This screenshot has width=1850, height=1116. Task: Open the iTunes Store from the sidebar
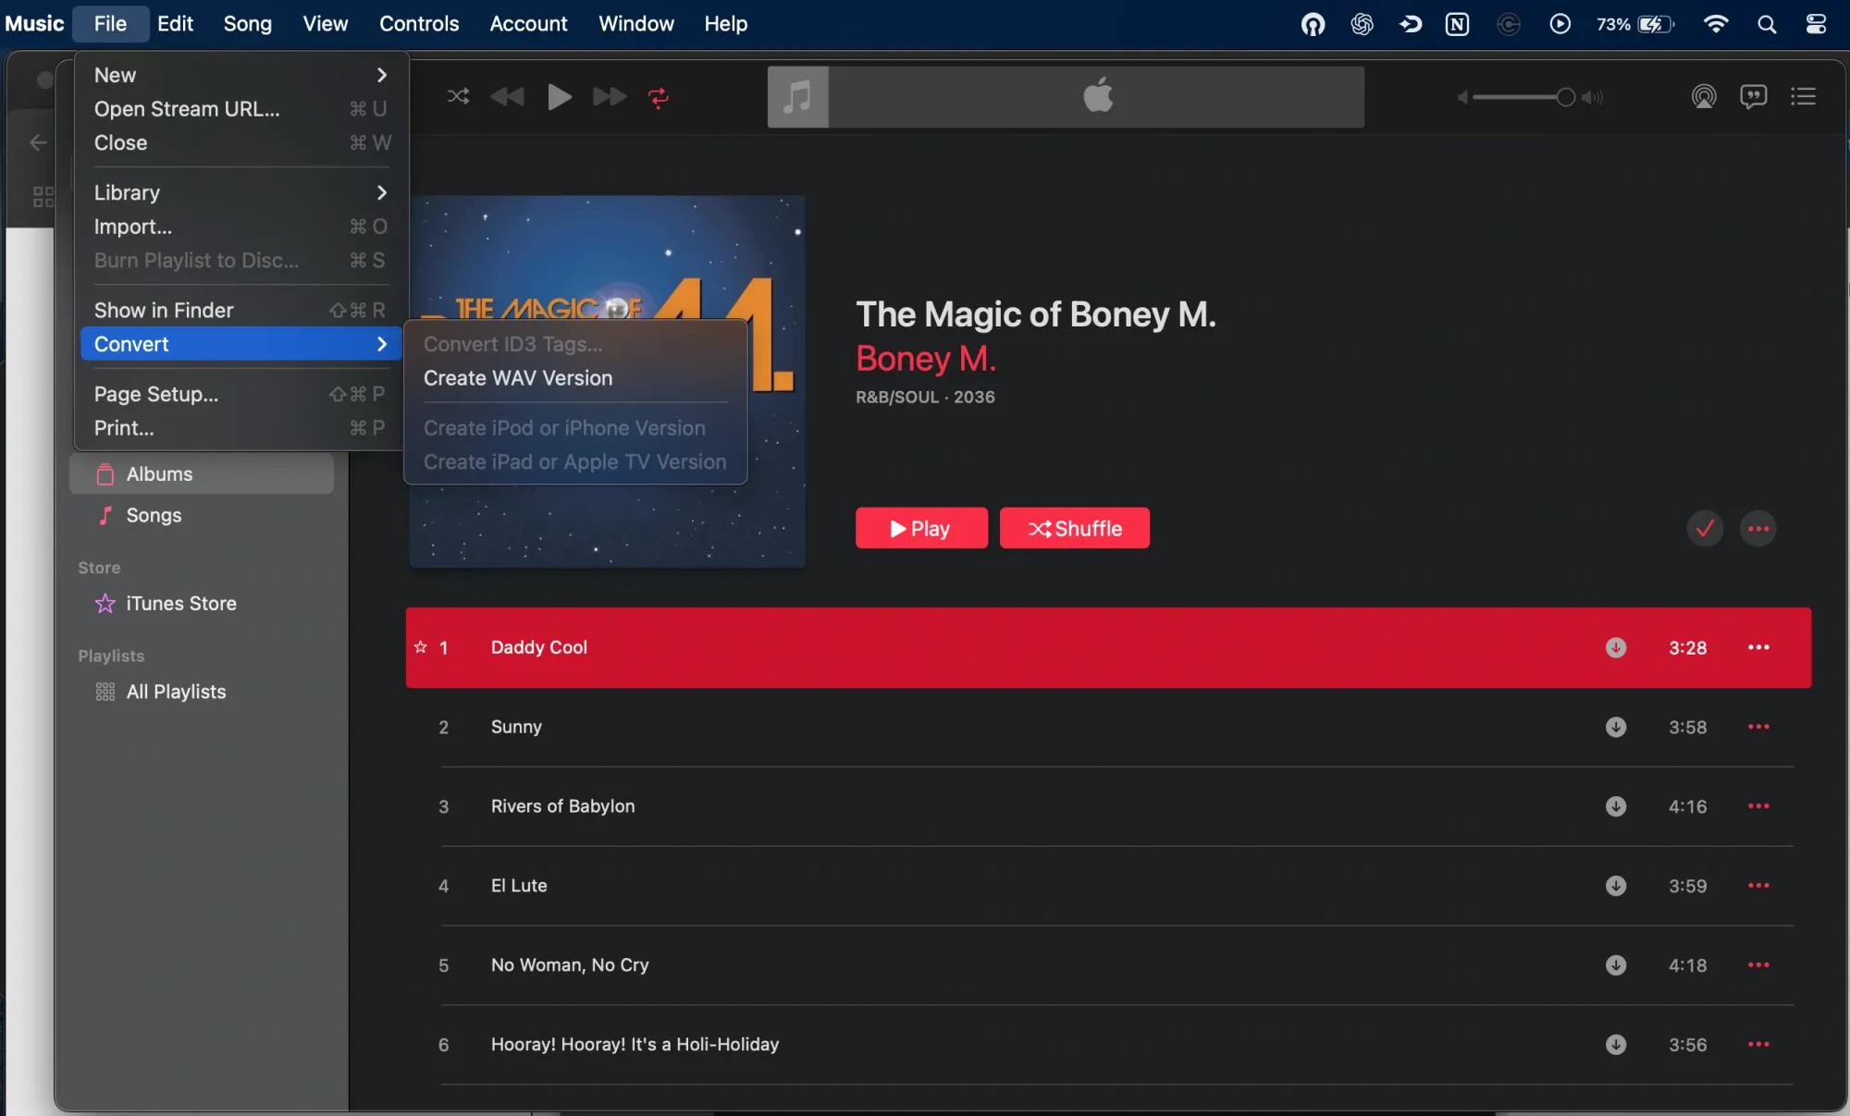pyautogui.click(x=180, y=603)
